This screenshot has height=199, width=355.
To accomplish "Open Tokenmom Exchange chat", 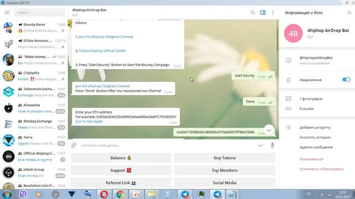I will point(34,92).
